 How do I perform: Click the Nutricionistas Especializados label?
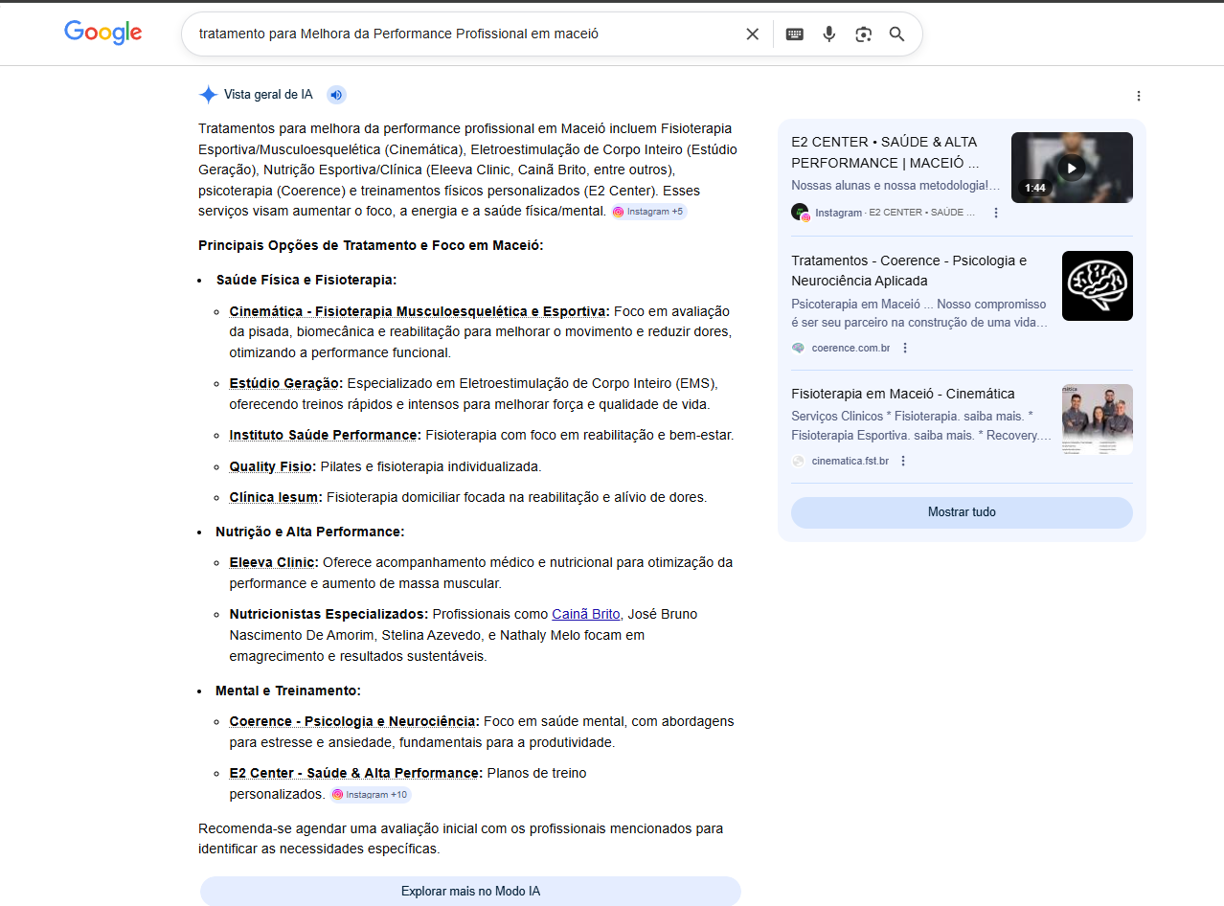329,614
